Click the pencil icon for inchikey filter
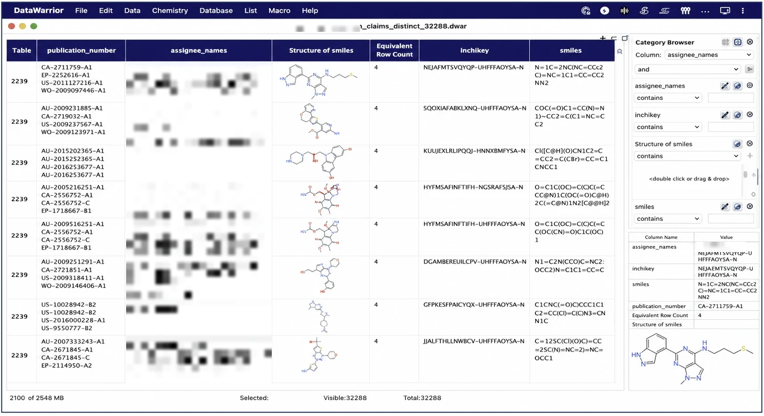The height and width of the screenshot is (416, 764). pos(725,115)
